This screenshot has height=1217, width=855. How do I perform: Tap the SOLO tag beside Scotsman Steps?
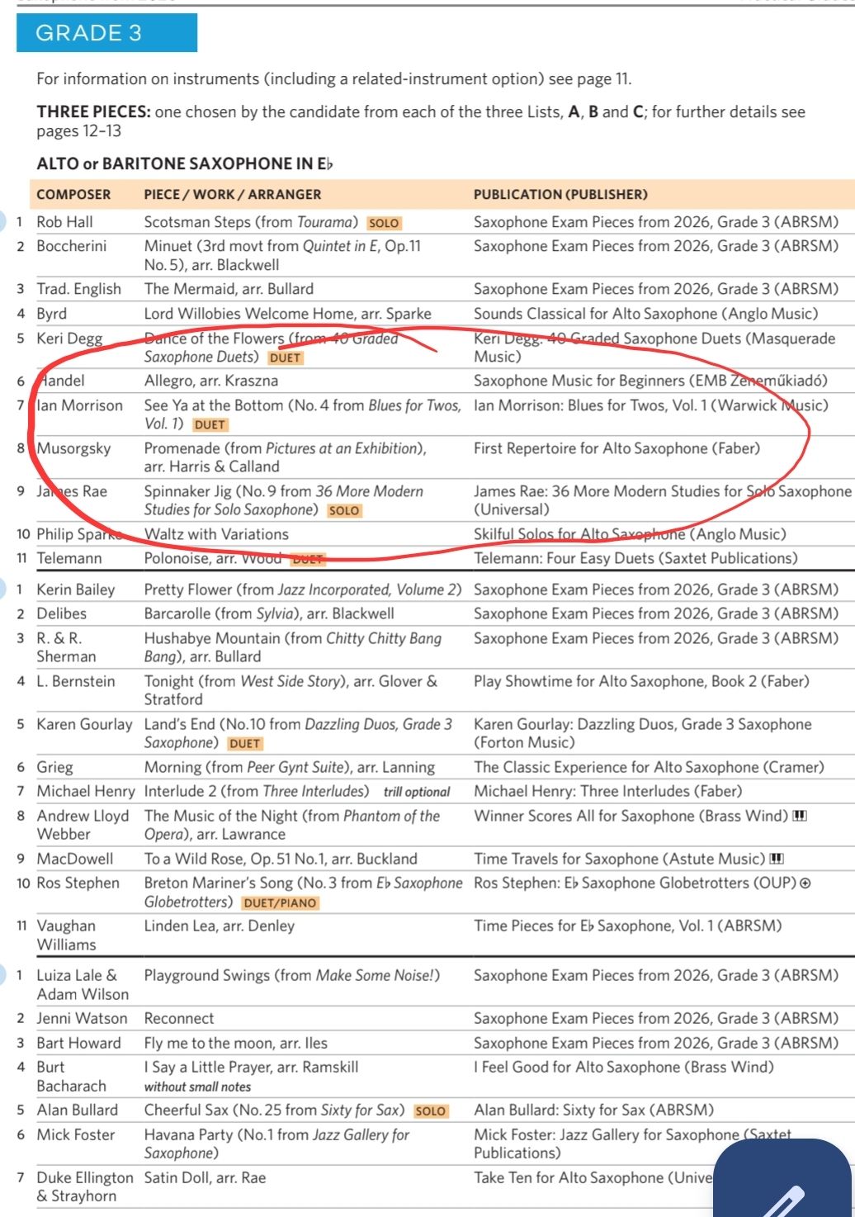[385, 223]
